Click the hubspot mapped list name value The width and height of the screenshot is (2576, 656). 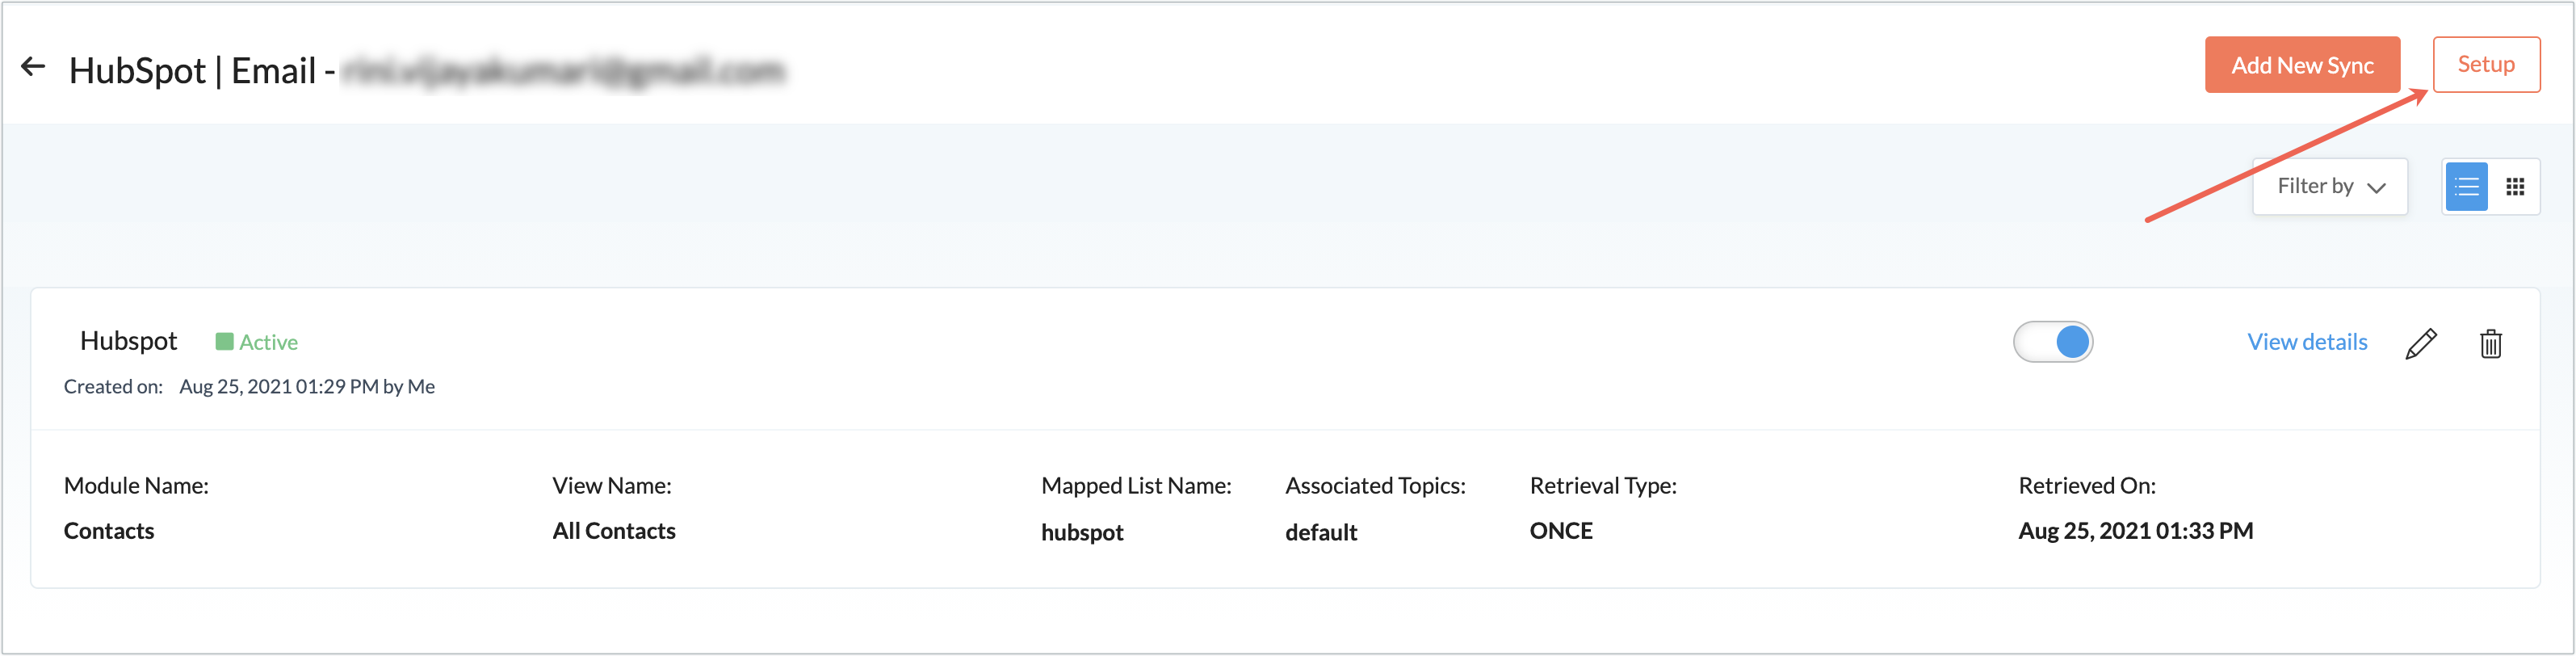click(1082, 532)
